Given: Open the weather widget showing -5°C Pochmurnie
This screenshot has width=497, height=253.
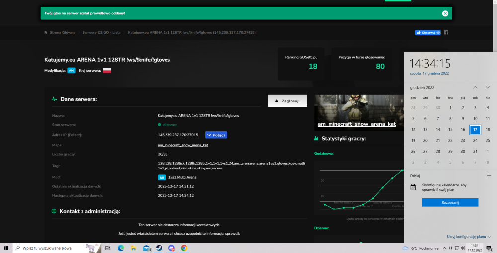Looking at the screenshot, I should click(420, 248).
